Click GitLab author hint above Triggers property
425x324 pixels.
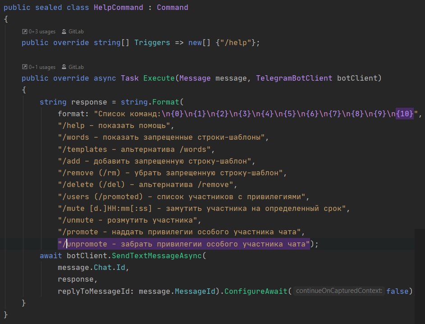[x=73, y=32]
